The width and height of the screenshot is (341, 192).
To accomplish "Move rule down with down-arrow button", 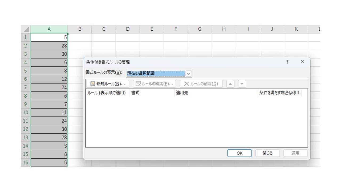I will pyautogui.click(x=242, y=84).
